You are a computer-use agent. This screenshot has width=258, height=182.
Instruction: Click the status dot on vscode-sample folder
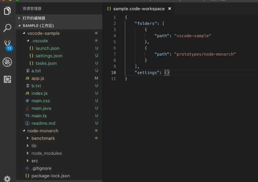[96, 33]
